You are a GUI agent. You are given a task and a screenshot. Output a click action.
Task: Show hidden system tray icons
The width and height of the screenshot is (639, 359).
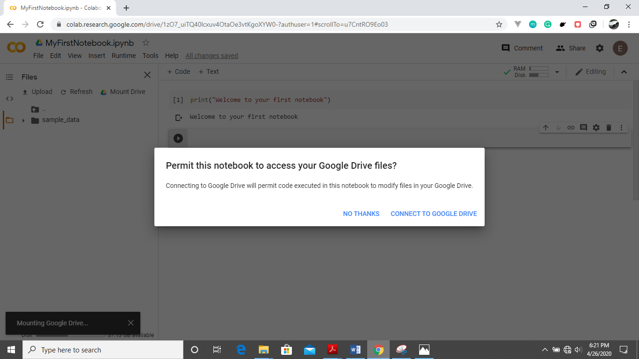pyautogui.click(x=545, y=350)
